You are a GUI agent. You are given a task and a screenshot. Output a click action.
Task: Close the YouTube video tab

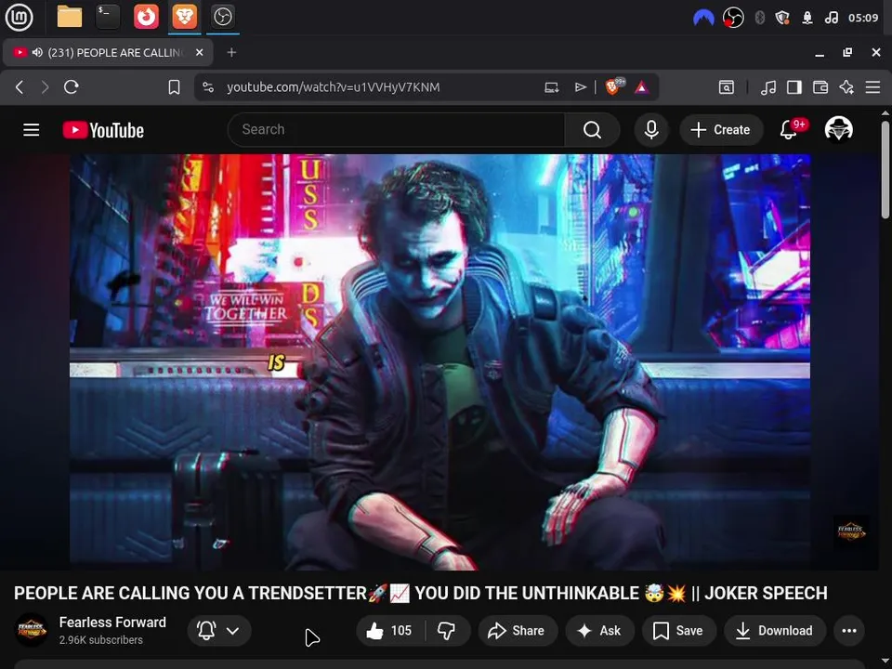click(199, 52)
